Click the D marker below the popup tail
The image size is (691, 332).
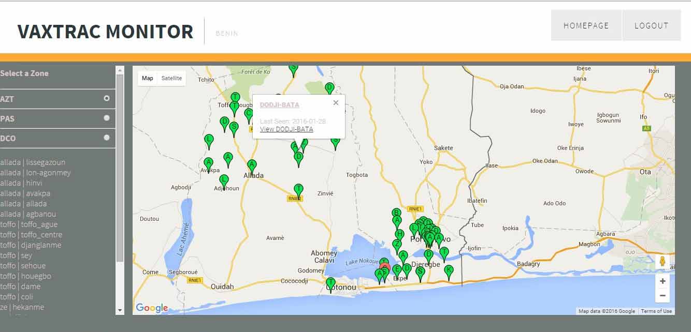pos(298,158)
